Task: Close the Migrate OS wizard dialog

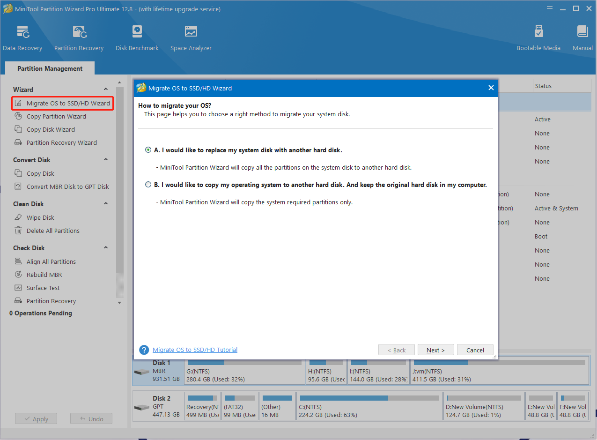Action: (491, 88)
